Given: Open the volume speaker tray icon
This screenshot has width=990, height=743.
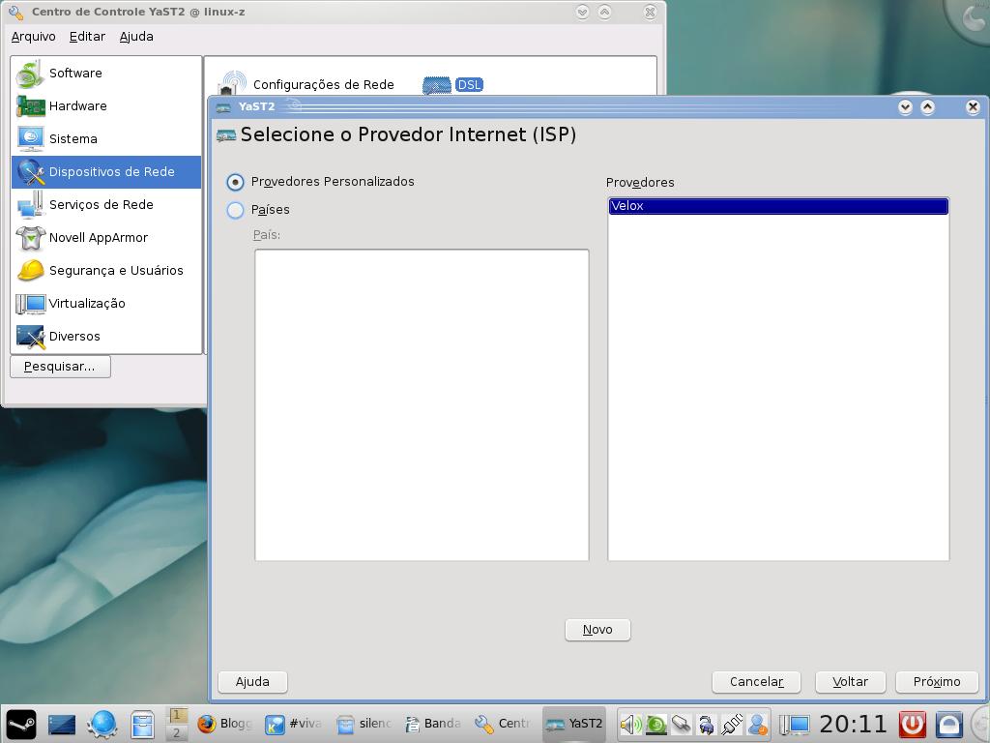Looking at the screenshot, I should [x=630, y=724].
